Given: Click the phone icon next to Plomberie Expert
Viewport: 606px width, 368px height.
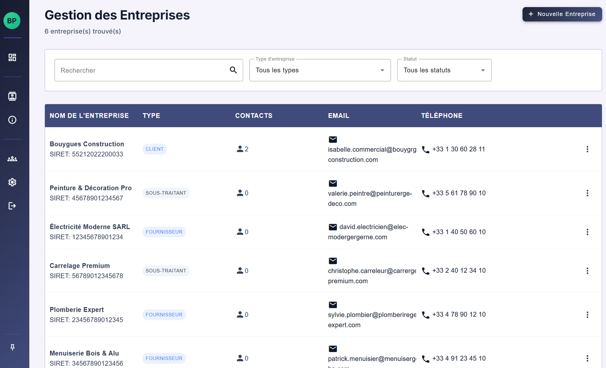Looking at the screenshot, I should click(x=425, y=315).
